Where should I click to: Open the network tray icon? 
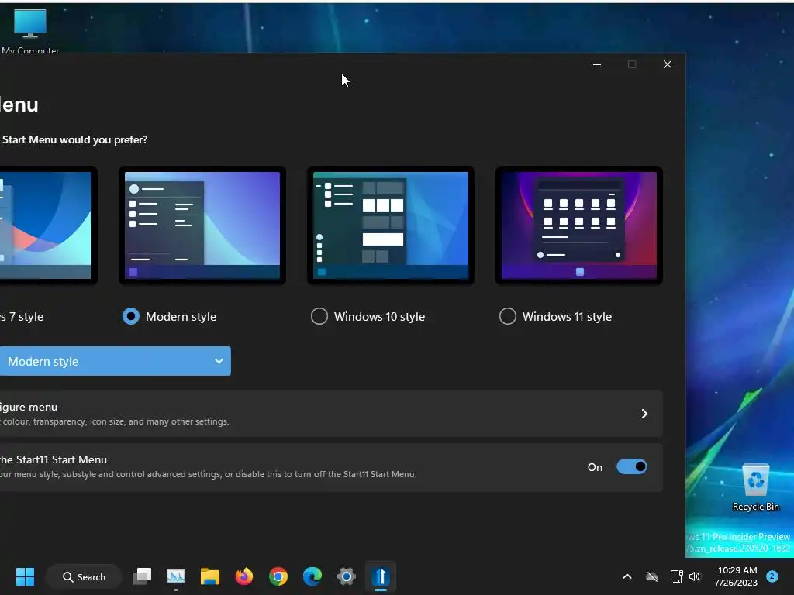click(x=676, y=576)
